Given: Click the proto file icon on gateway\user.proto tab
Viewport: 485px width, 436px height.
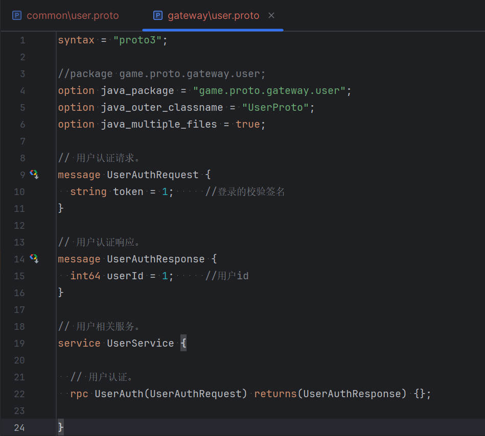Looking at the screenshot, I should tap(158, 15).
